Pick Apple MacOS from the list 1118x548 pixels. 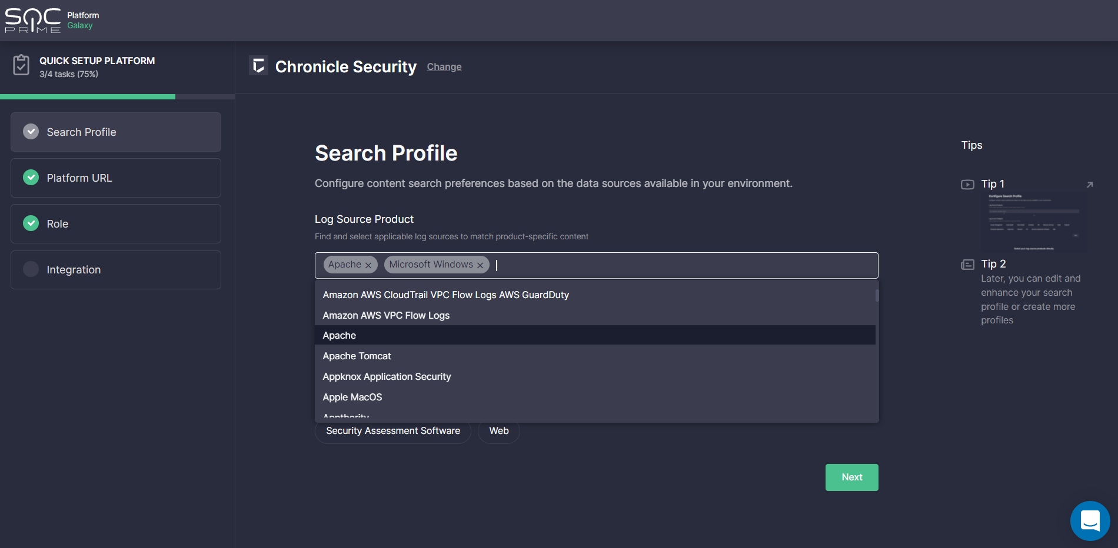(x=352, y=397)
